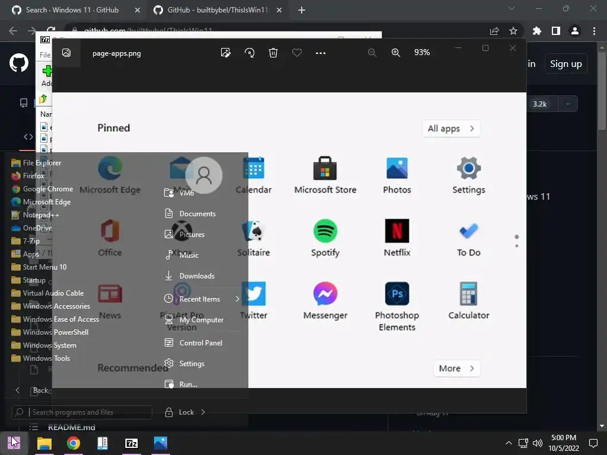
Task: Open Control Panel from the Start menu
Action: (x=193, y=343)
